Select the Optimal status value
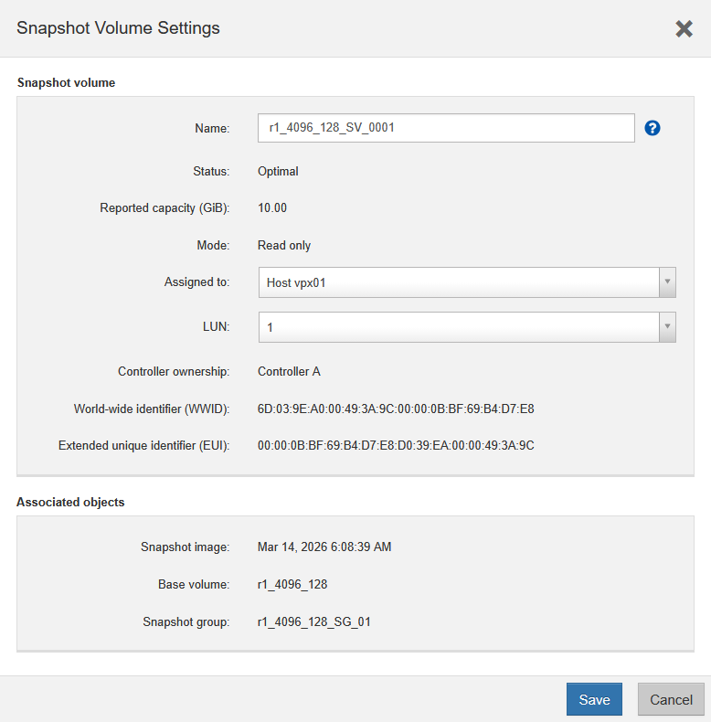The width and height of the screenshot is (711, 722). [x=278, y=171]
